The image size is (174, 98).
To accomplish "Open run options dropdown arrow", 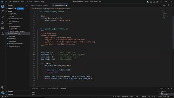I will (x=166, y=5).
